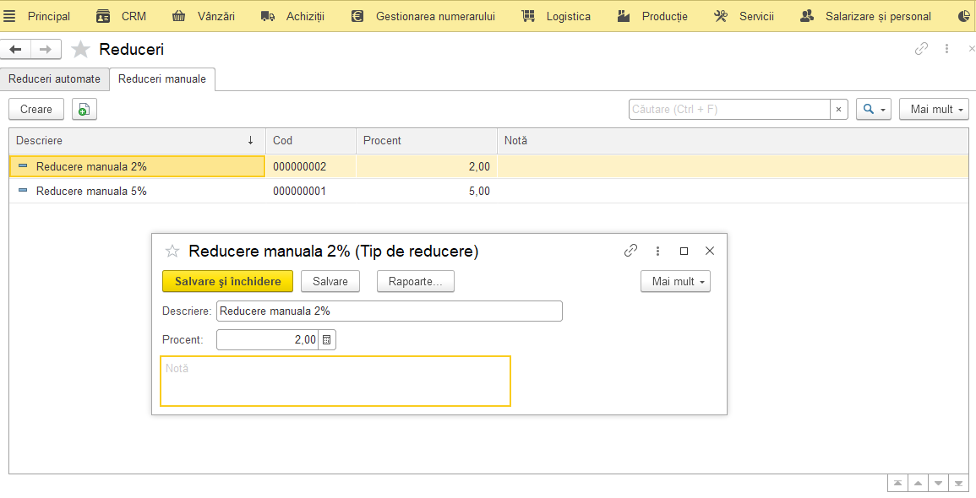The width and height of the screenshot is (976, 498).
Task: Click the Creare button
Action: tap(36, 109)
